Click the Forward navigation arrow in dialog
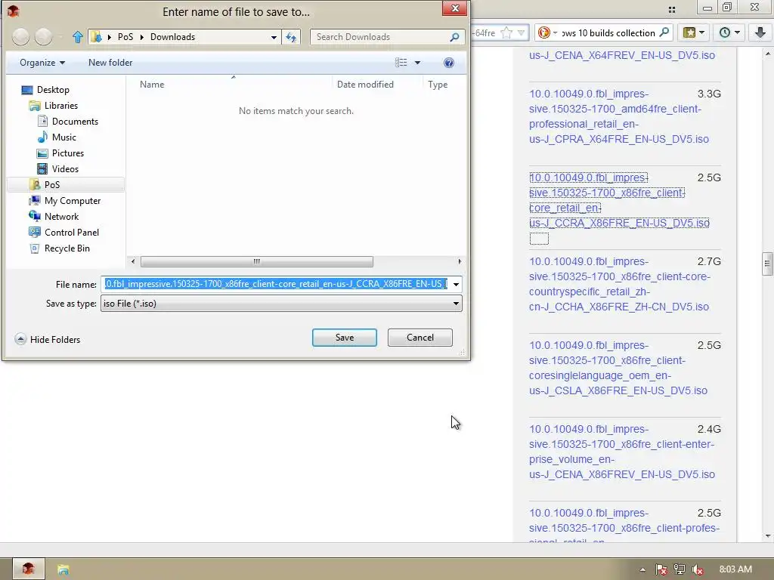This screenshot has width=774, height=580. (x=43, y=36)
